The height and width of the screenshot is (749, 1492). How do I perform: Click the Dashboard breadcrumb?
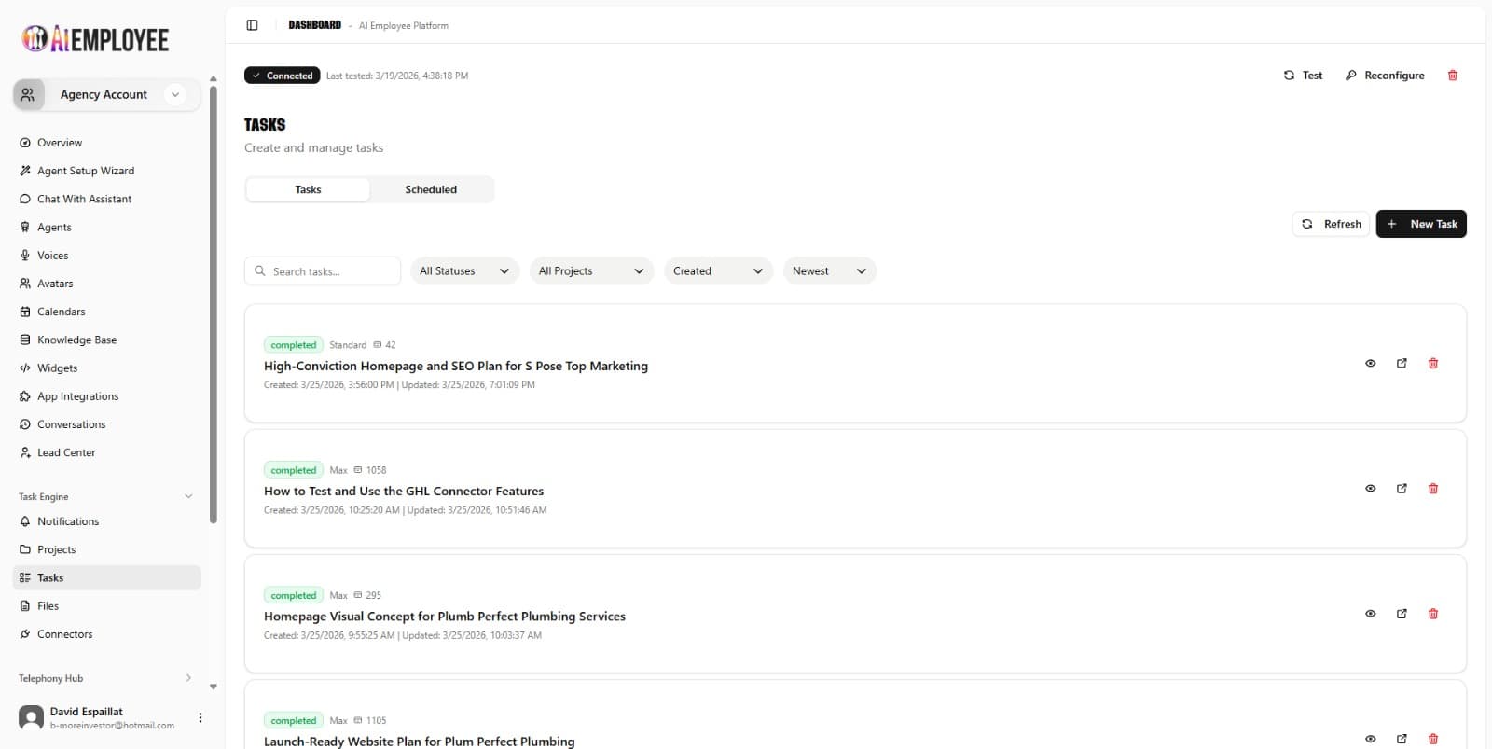click(x=314, y=25)
